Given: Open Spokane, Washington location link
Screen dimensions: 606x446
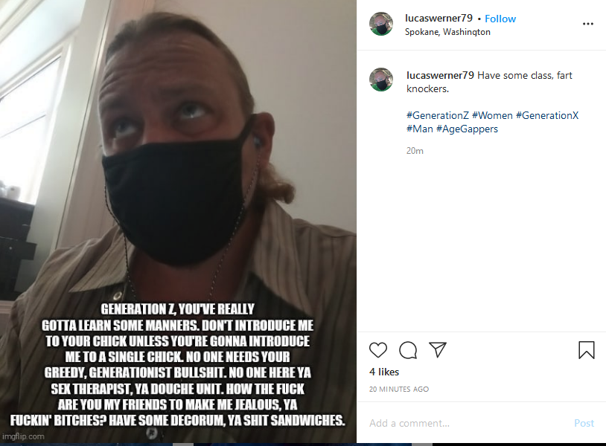Looking at the screenshot, I should [447, 32].
